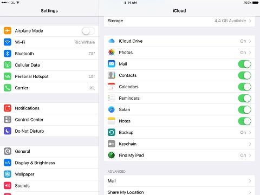260x195 pixels.
Task: Turn off iCloud Mail sync switch
Action: 245,64
